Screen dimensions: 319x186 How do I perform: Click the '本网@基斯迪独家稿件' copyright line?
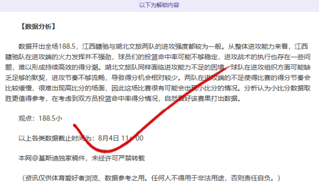pyautogui.click(x=81, y=158)
